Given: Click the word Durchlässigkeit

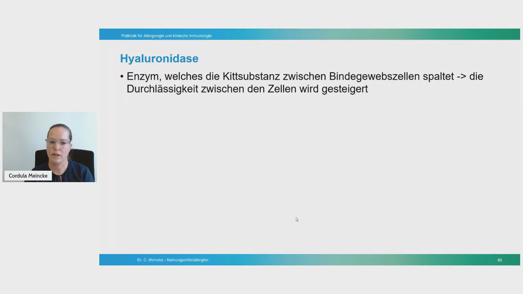Looking at the screenshot, I should click(162, 89).
